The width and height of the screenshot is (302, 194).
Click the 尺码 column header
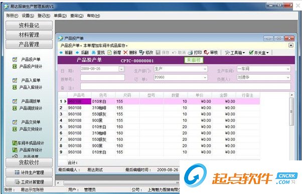click(127, 95)
